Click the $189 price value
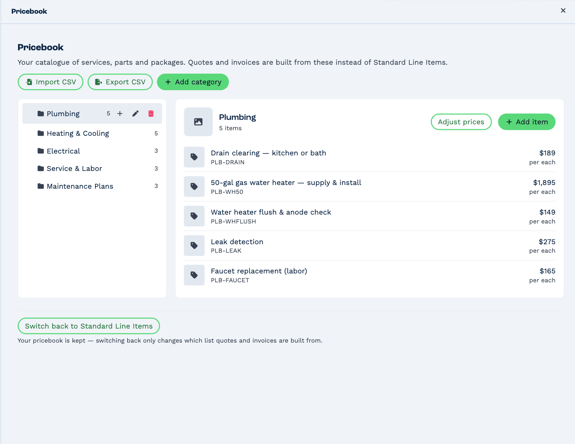Image resolution: width=575 pixels, height=444 pixels. (x=547, y=153)
